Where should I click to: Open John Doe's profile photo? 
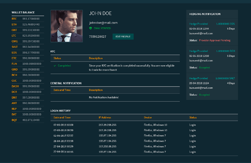pyautogui.click(x=67, y=26)
